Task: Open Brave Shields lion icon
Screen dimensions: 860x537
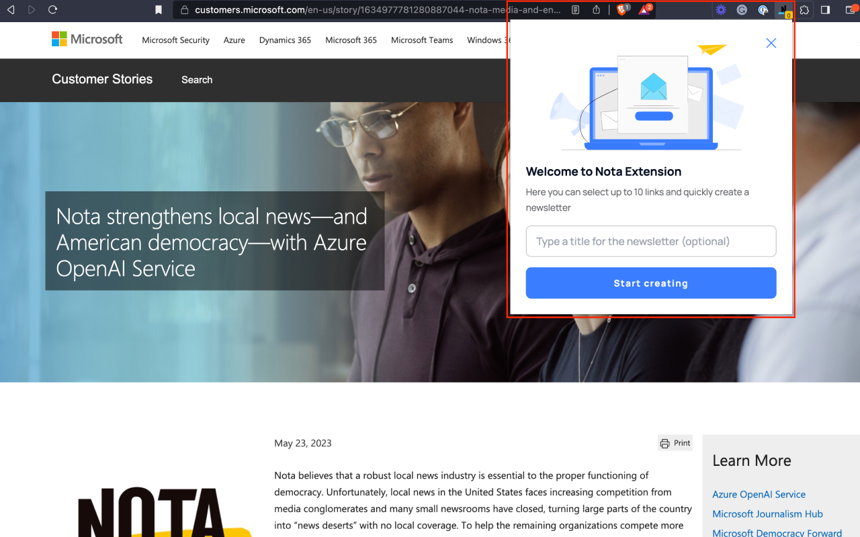Action: coord(622,10)
